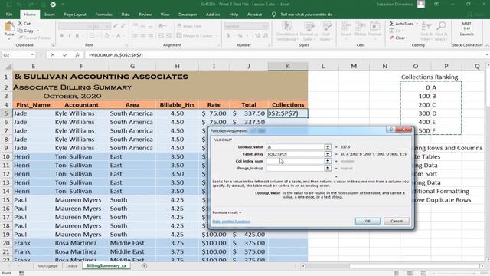Switch to the Formulas tab
Screen dimensions: 490x276
click(x=104, y=15)
